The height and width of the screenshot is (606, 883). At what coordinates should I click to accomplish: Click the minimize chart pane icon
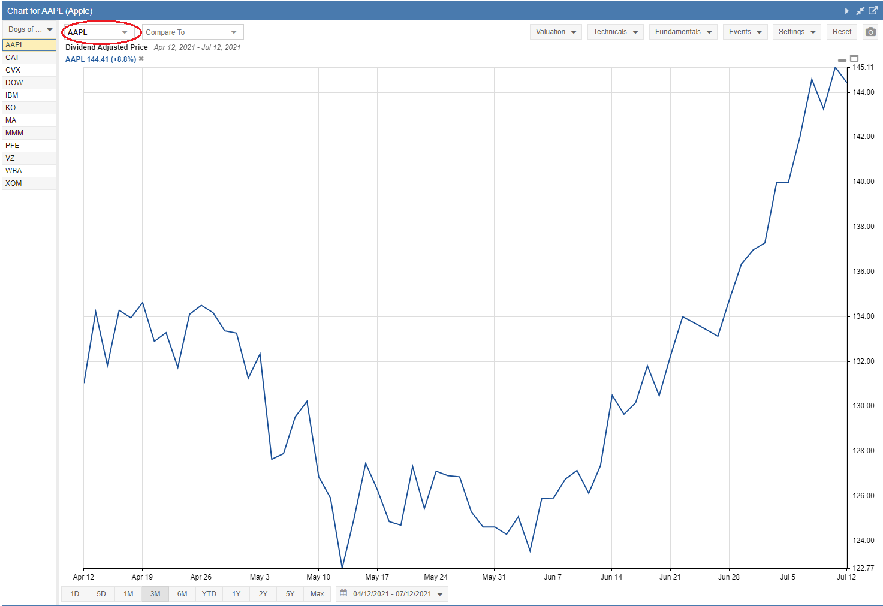point(842,60)
